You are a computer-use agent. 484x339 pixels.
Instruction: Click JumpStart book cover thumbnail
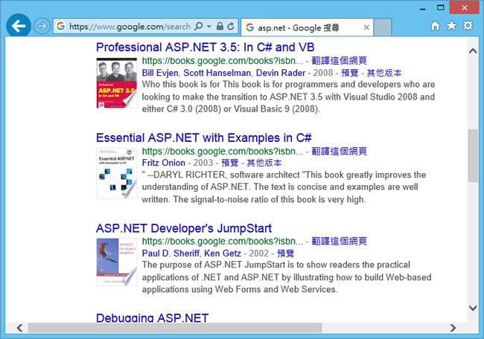117,262
